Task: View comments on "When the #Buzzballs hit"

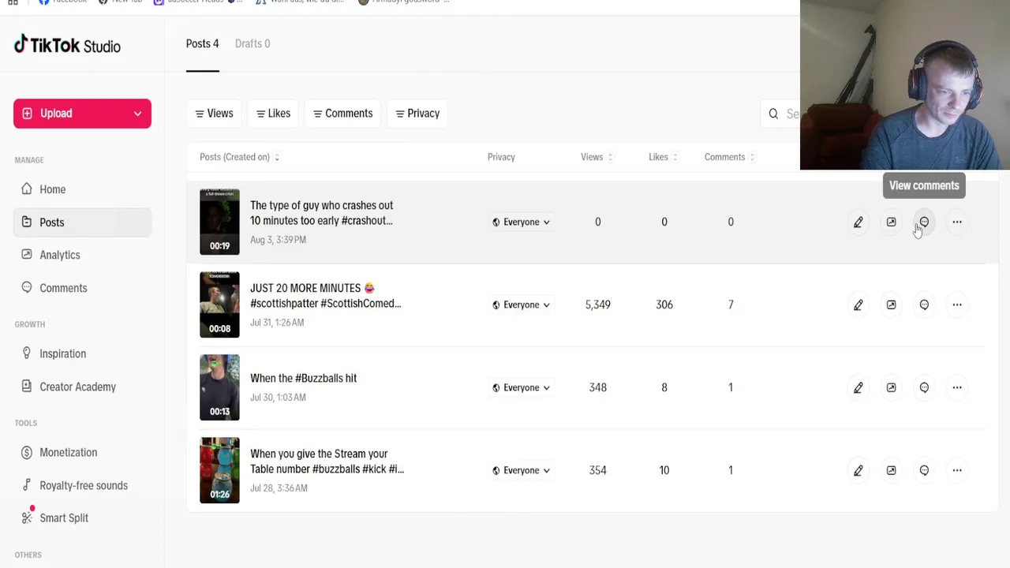Action: (924, 387)
